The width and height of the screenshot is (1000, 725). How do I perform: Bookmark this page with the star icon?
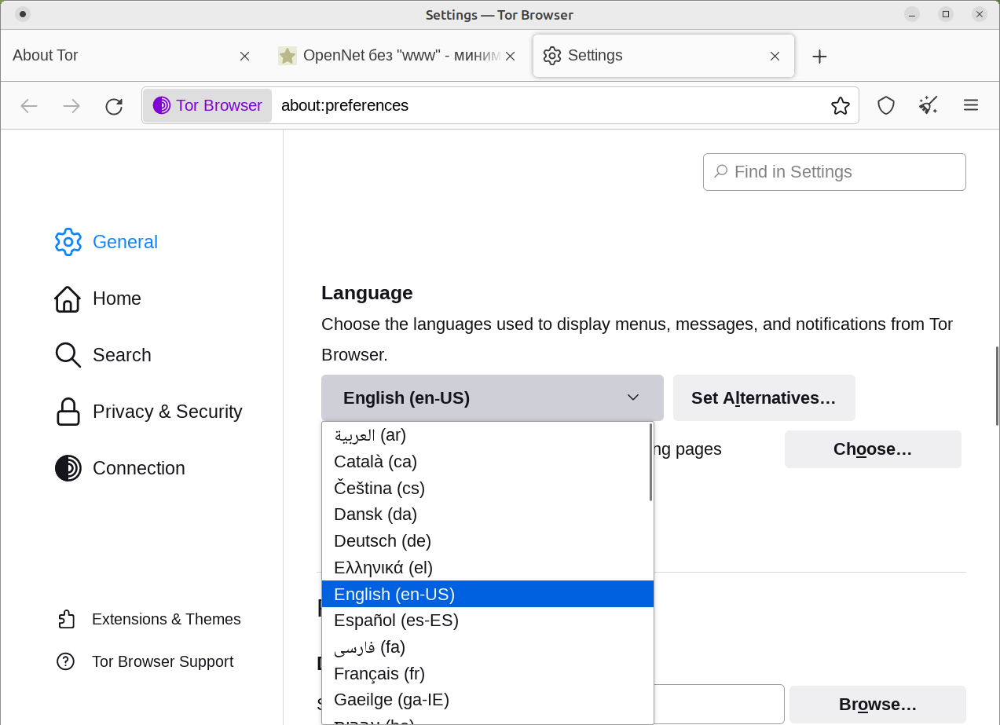click(x=841, y=106)
